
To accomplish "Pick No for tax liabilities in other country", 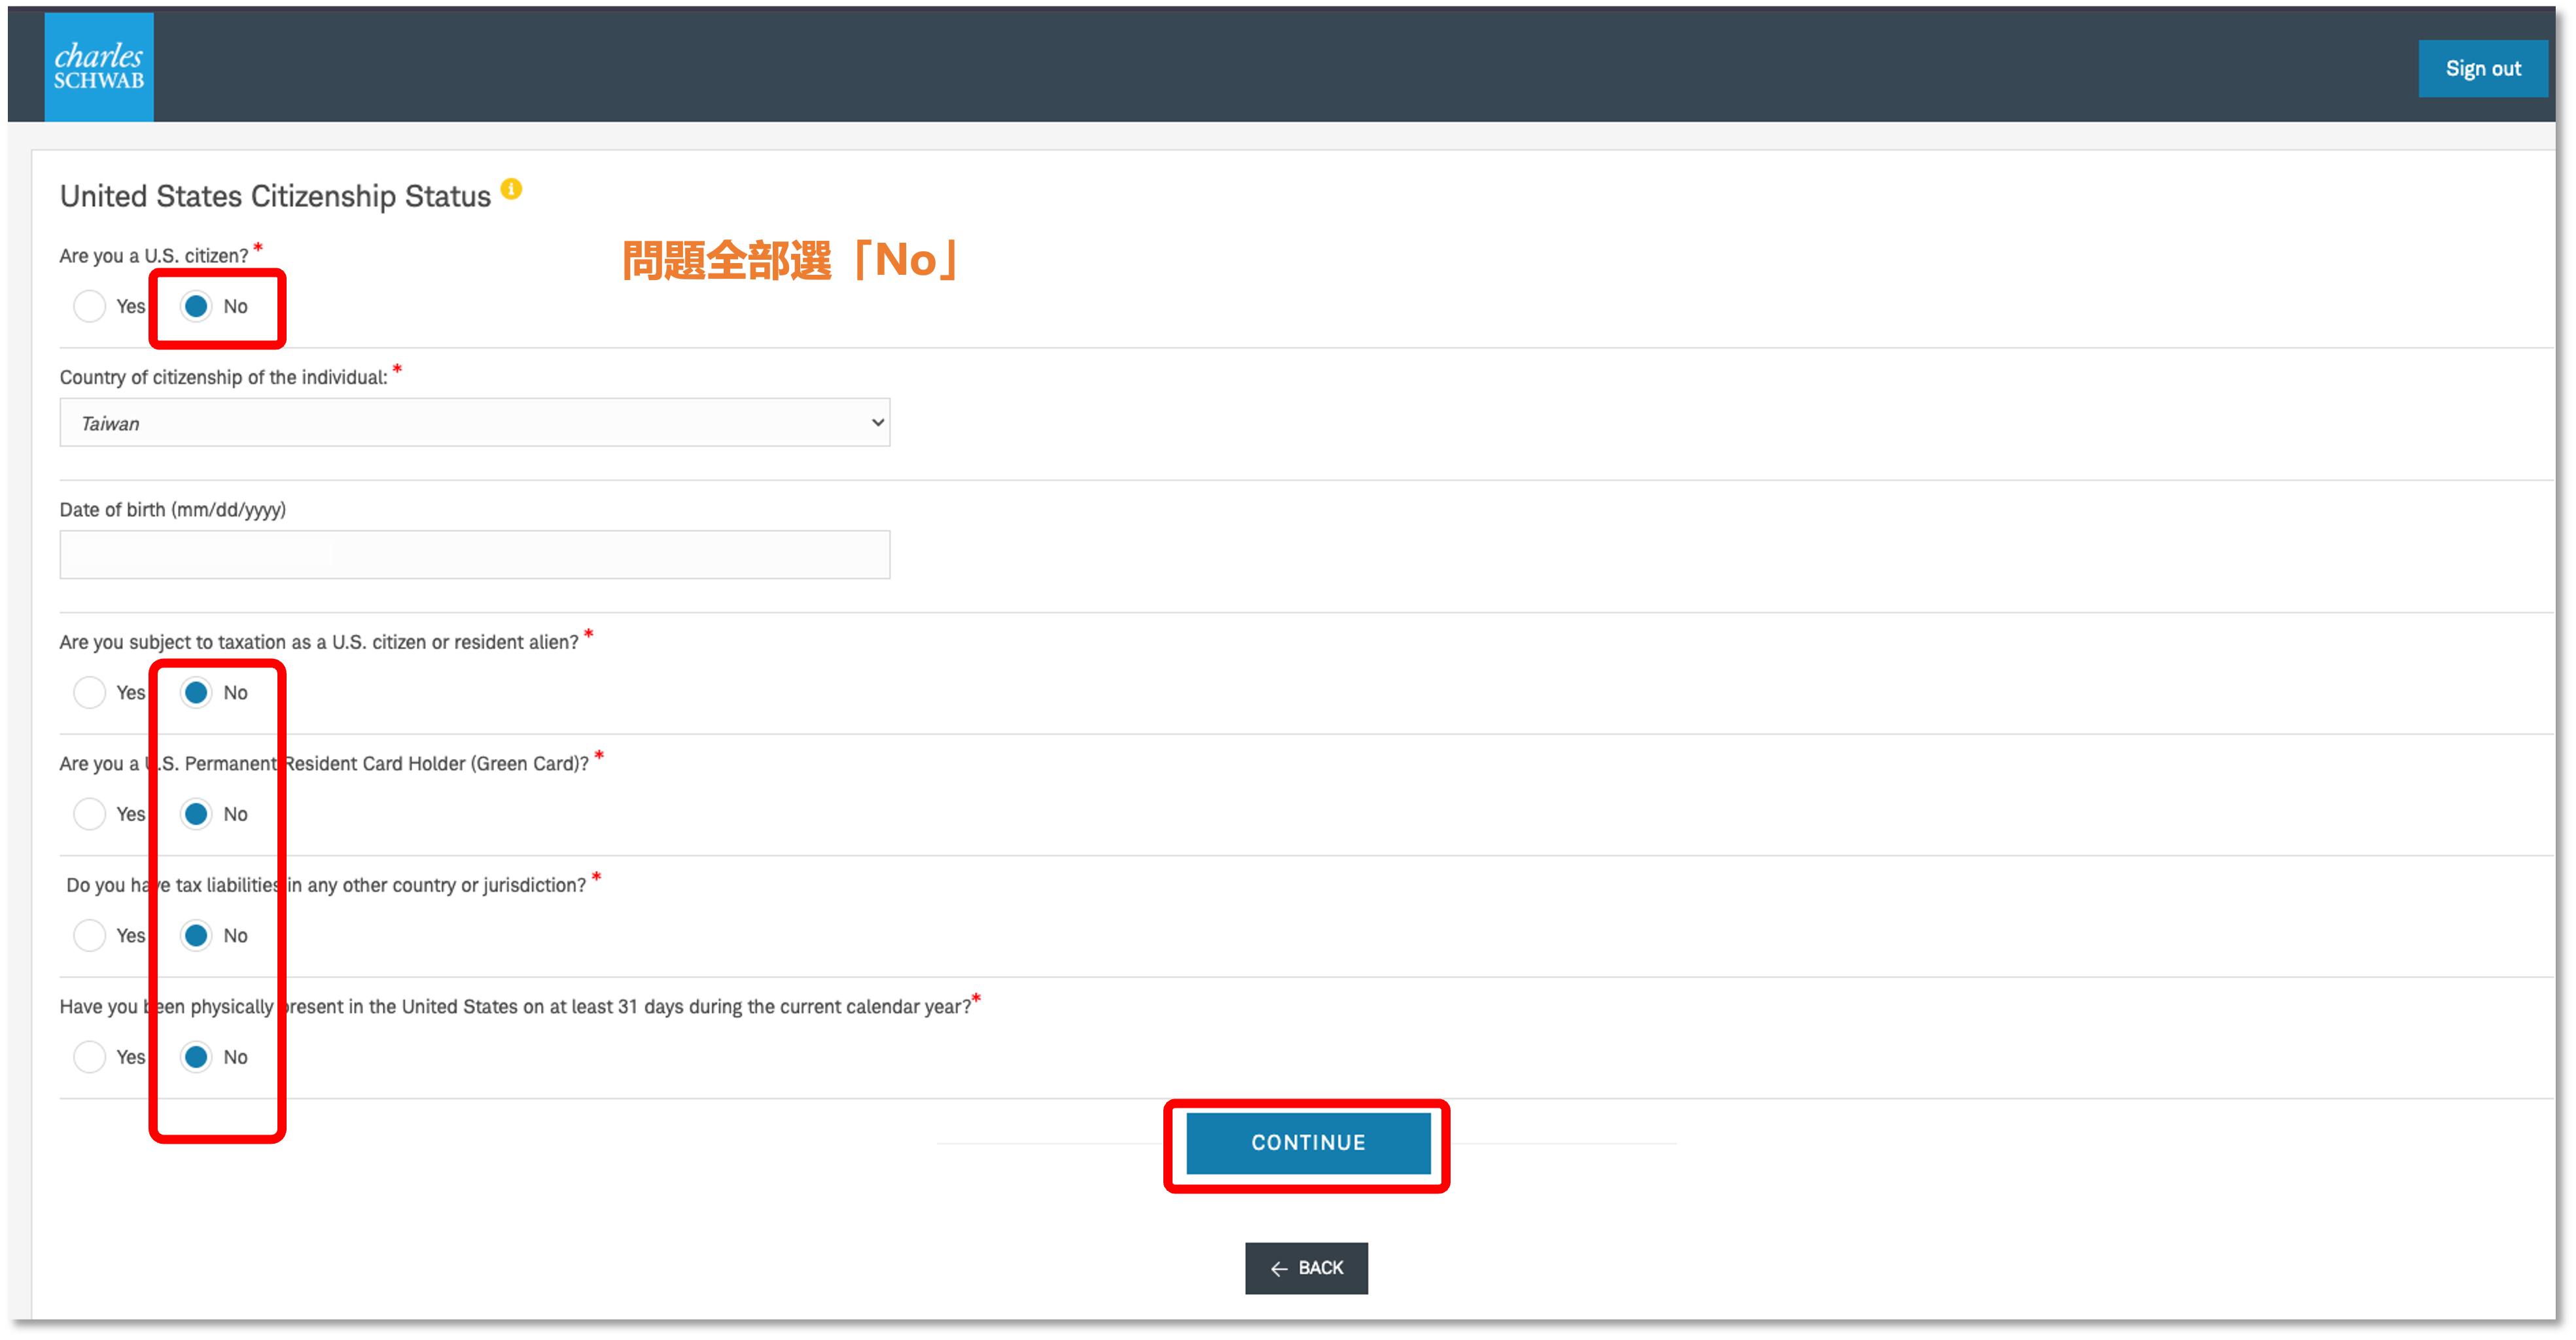I will [x=196, y=935].
